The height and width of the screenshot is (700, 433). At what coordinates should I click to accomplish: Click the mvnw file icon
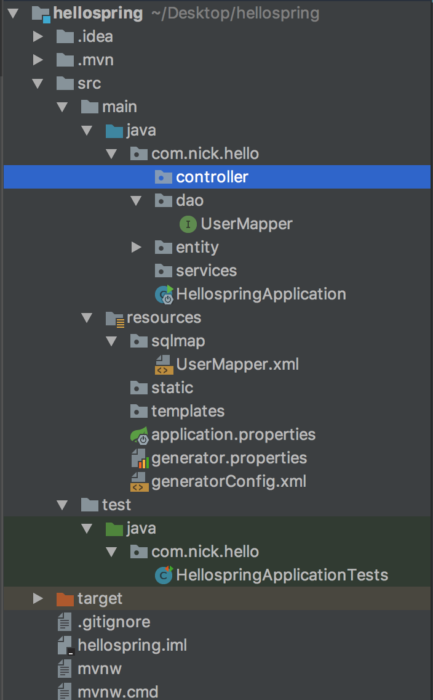[x=65, y=669]
